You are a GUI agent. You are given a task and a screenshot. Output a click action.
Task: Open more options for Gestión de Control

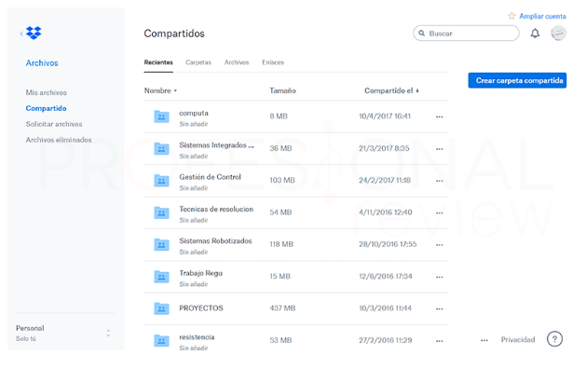tap(439, 181)
